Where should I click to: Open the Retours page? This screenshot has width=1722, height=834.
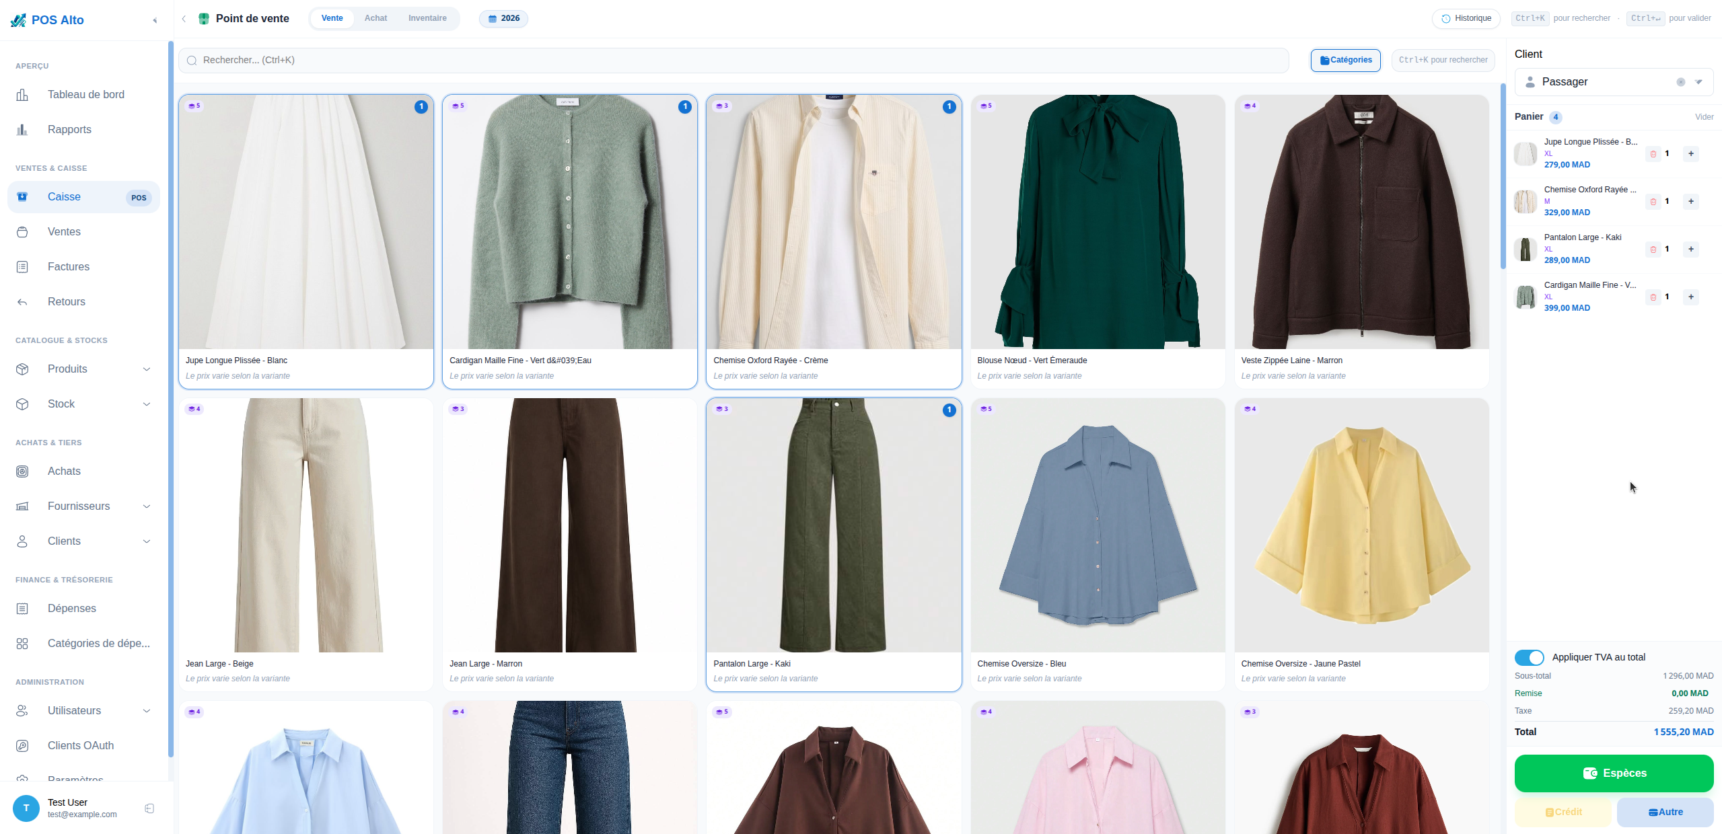[84, 302]
